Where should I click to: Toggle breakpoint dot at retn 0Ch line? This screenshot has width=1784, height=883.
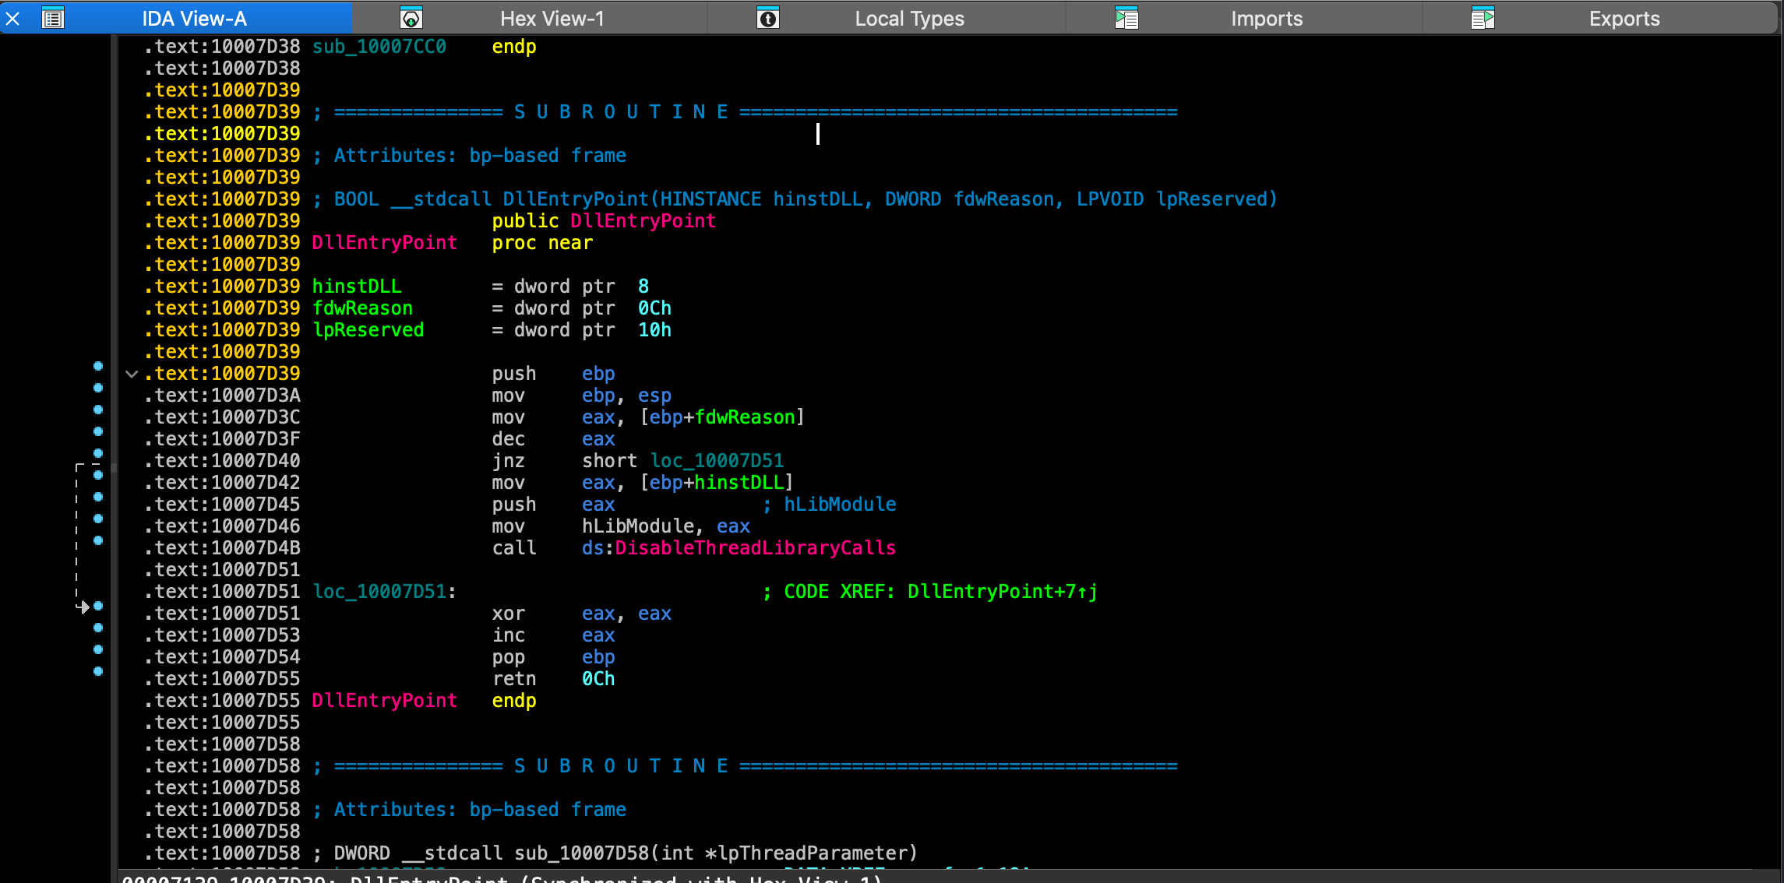[x=98, y=671]
